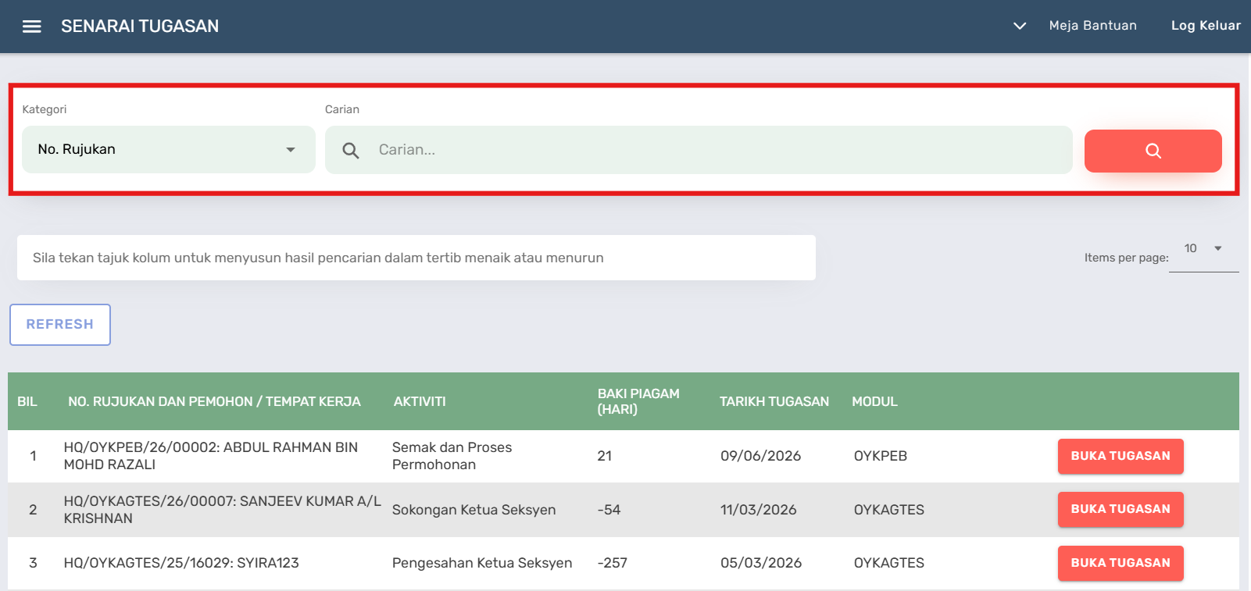Click the red search button
Screen dimensions: 1251x591
[1153, 151]
